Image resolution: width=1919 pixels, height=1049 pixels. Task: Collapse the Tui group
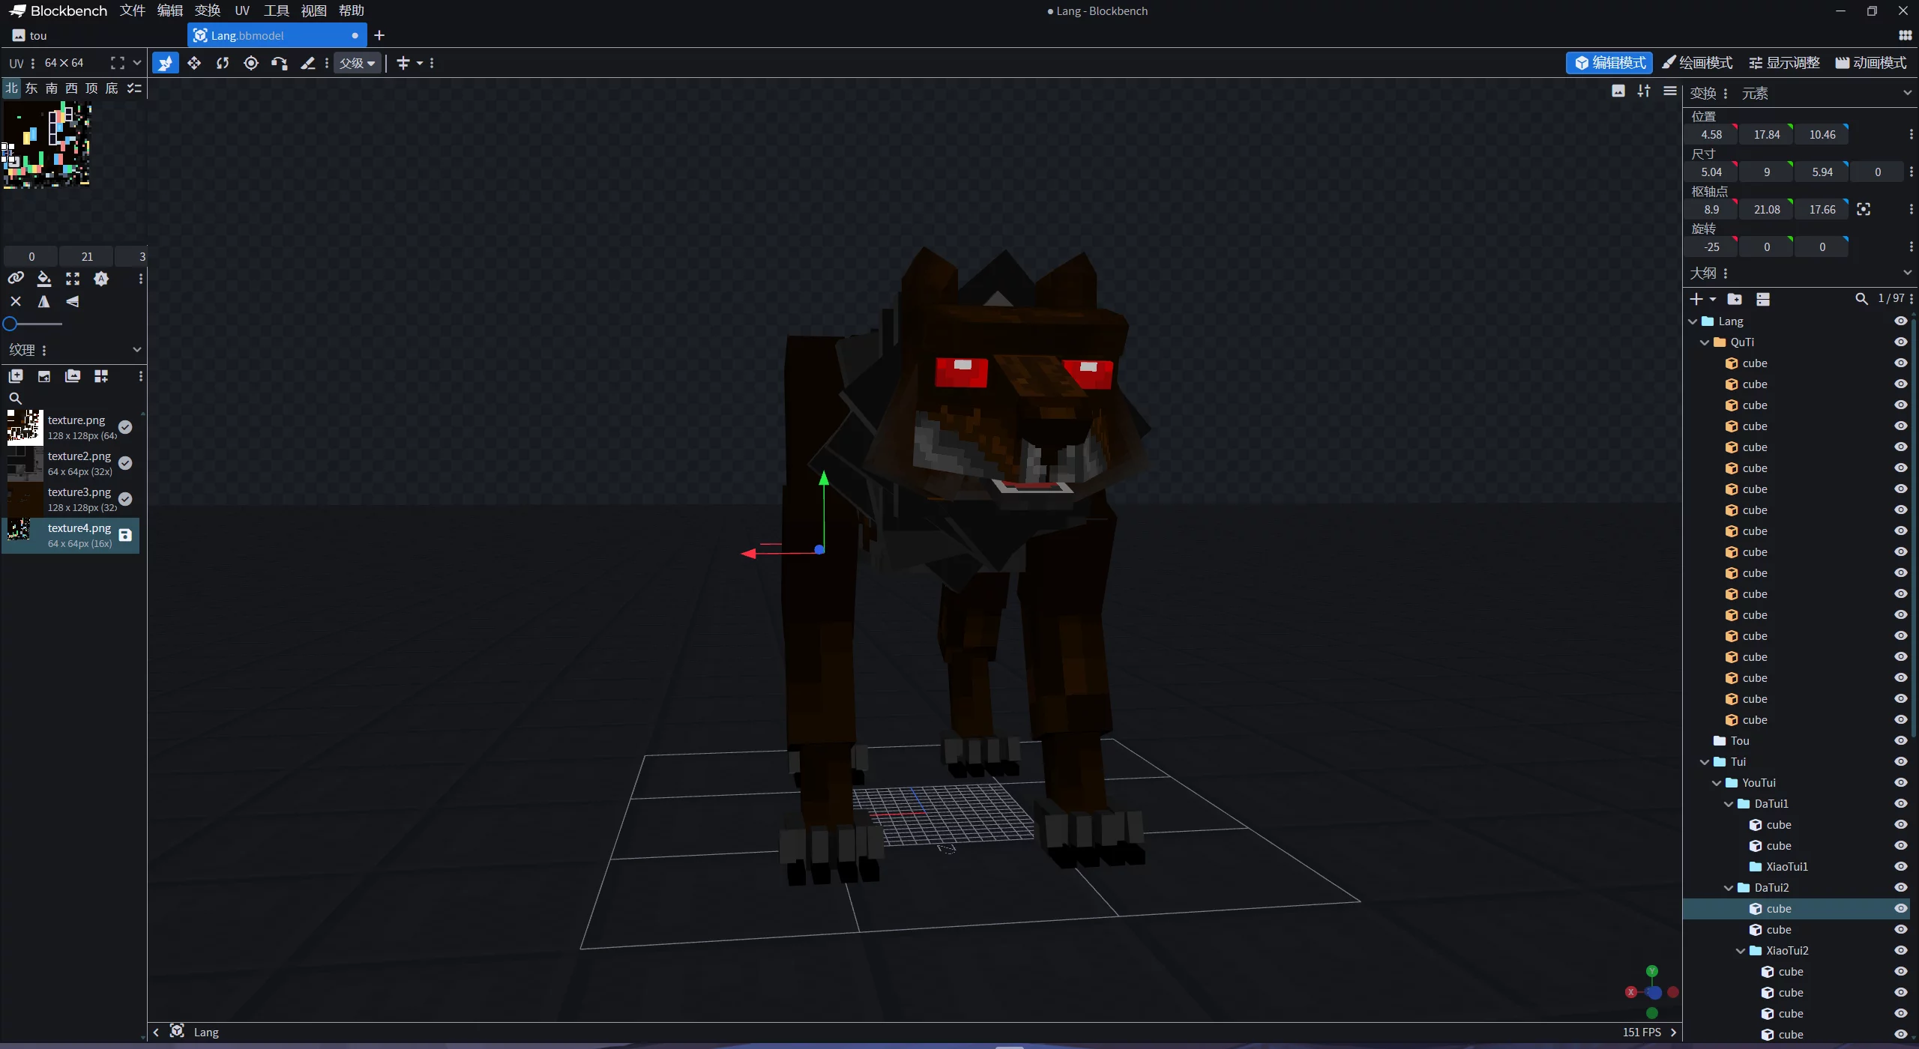[x=1705, y=762]
